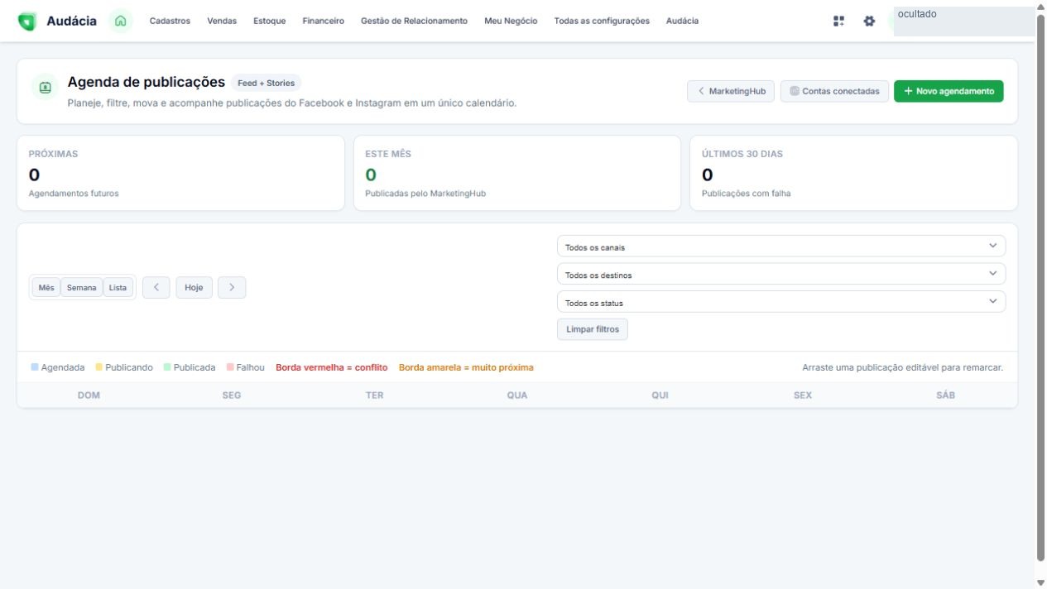This screenshot has height=589, width=1047.
Task: Open the Gestão de Relacionamento menu
Action: pos(414,22)
